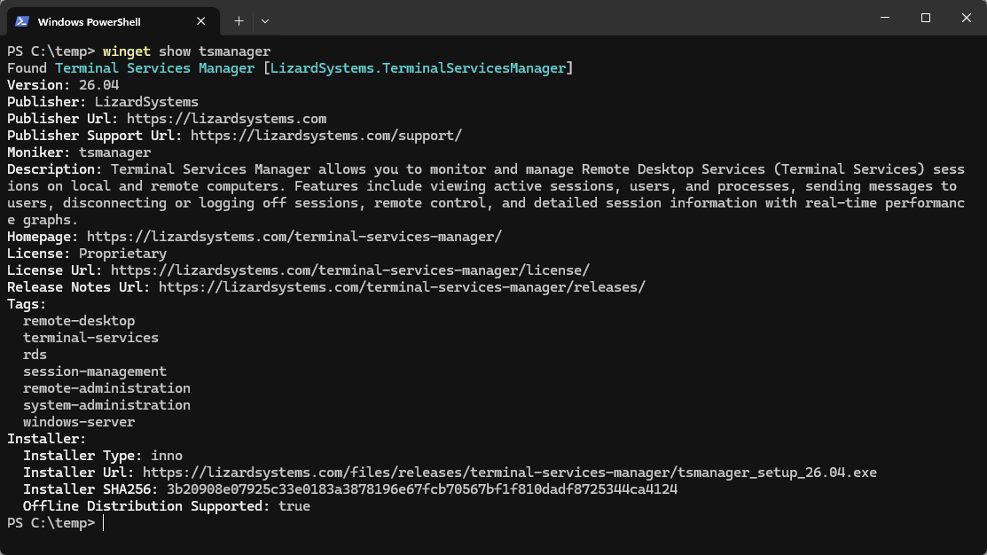The image size is (987, 555).
Task: Click the Installer Url setup exe link
Action: coord(509,473)
